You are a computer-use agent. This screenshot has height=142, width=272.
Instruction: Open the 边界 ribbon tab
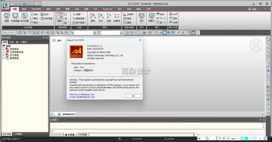tap(58, 9)
